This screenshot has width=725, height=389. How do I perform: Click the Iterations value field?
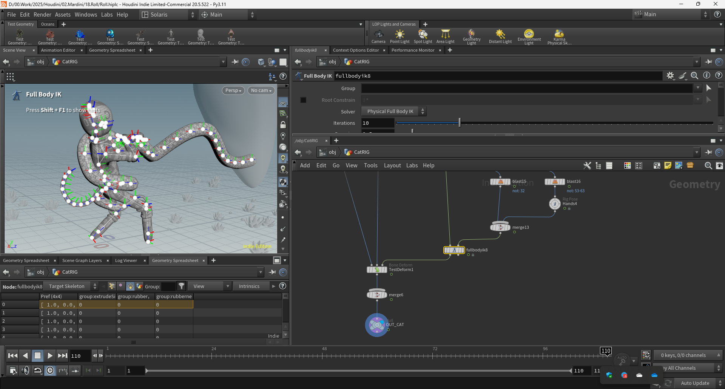click(x=378, y=123)
